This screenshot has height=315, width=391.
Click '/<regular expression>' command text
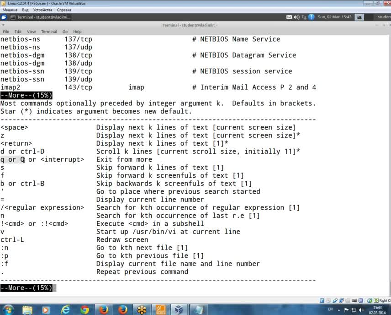(42, 207)
